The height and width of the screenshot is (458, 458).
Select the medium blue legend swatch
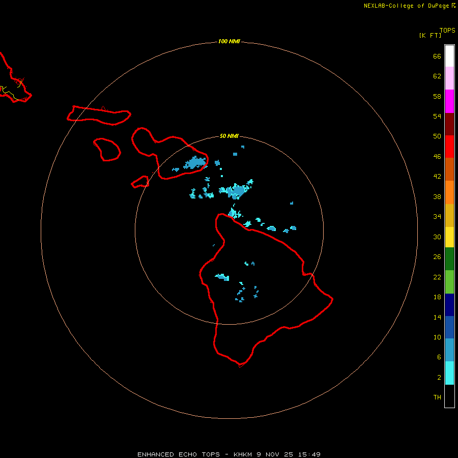click(x=449, y=327)
